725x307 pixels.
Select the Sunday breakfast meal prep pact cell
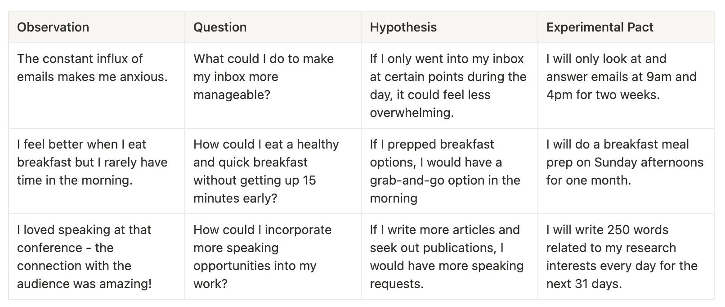pos(625,162)
